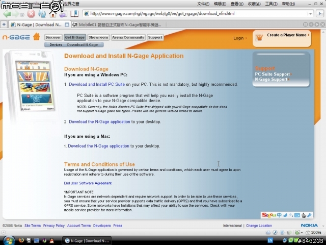Click Windows Download the N-Gage application link
The height and width of the screenshot is (245, 326).
point(99,121)
